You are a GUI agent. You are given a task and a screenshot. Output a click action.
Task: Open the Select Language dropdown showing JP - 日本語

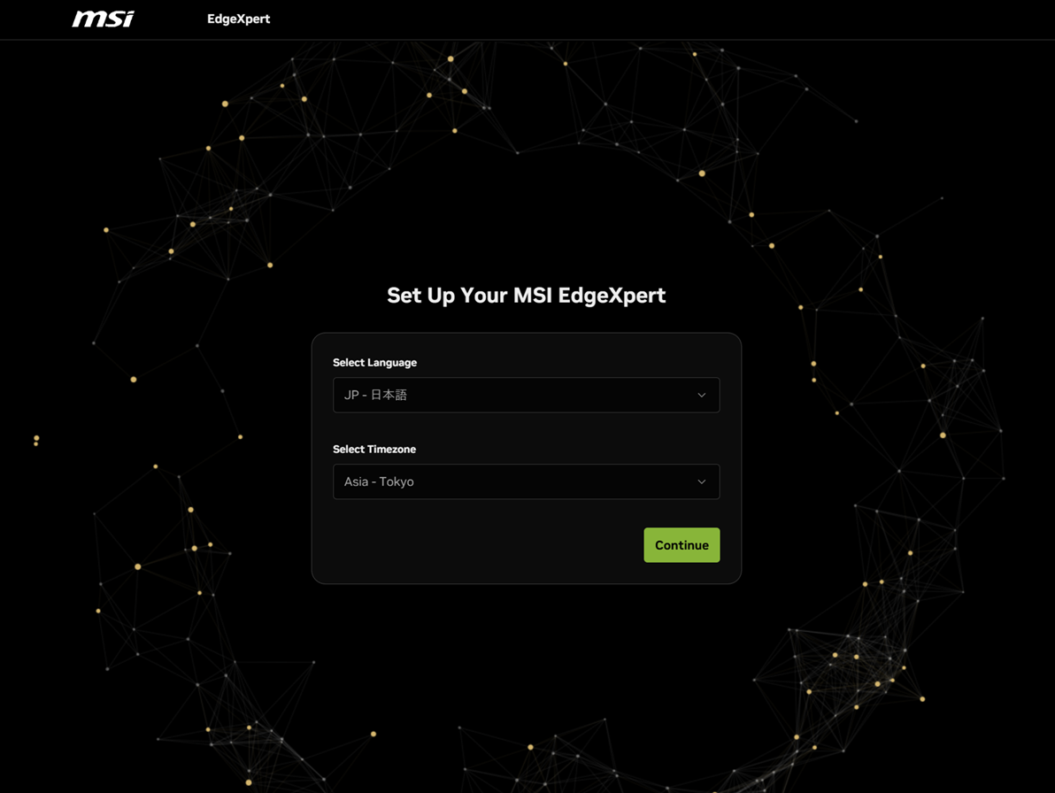point(526,395)
